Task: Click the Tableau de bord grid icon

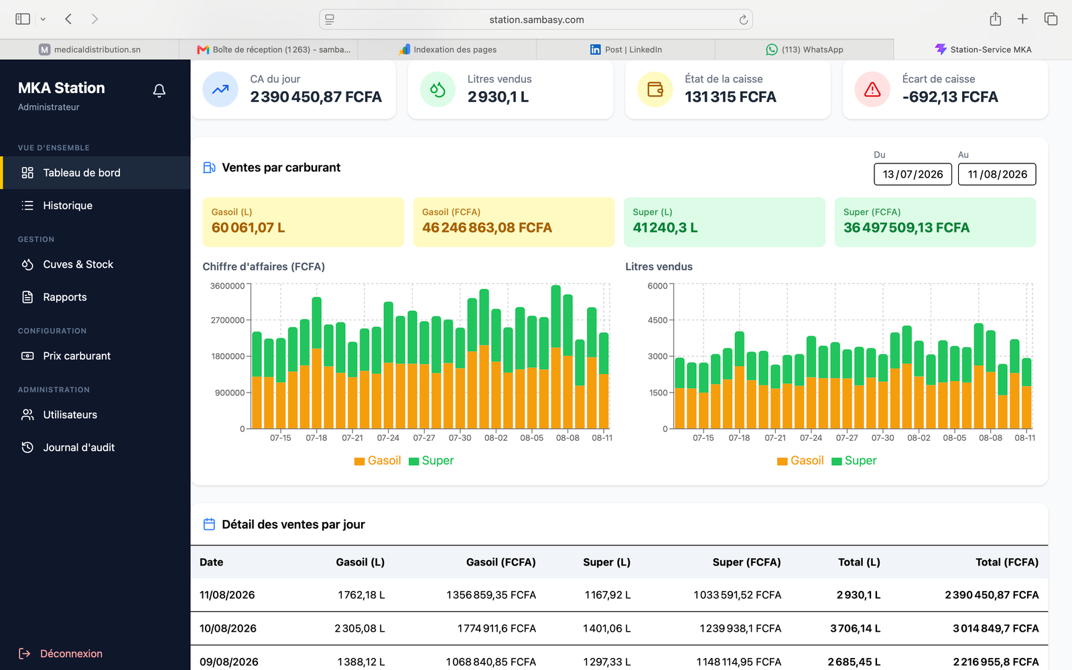Action: point(27,173)
